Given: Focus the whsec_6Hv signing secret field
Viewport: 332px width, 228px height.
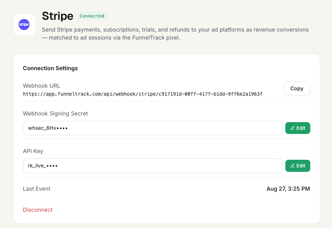Looking at the screenshot, I should [x=153, y=128].
